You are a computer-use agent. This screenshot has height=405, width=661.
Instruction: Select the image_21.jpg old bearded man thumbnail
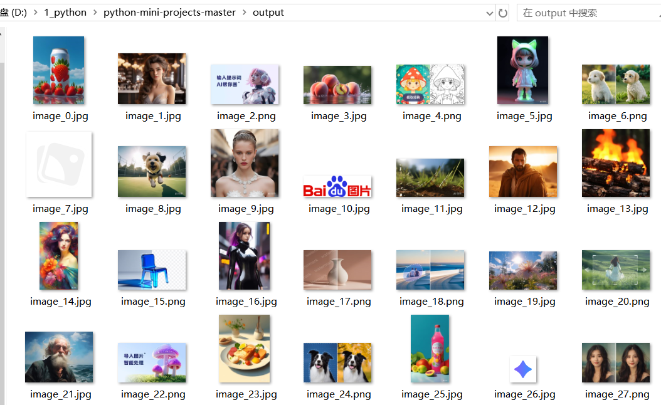coord(59,357)
